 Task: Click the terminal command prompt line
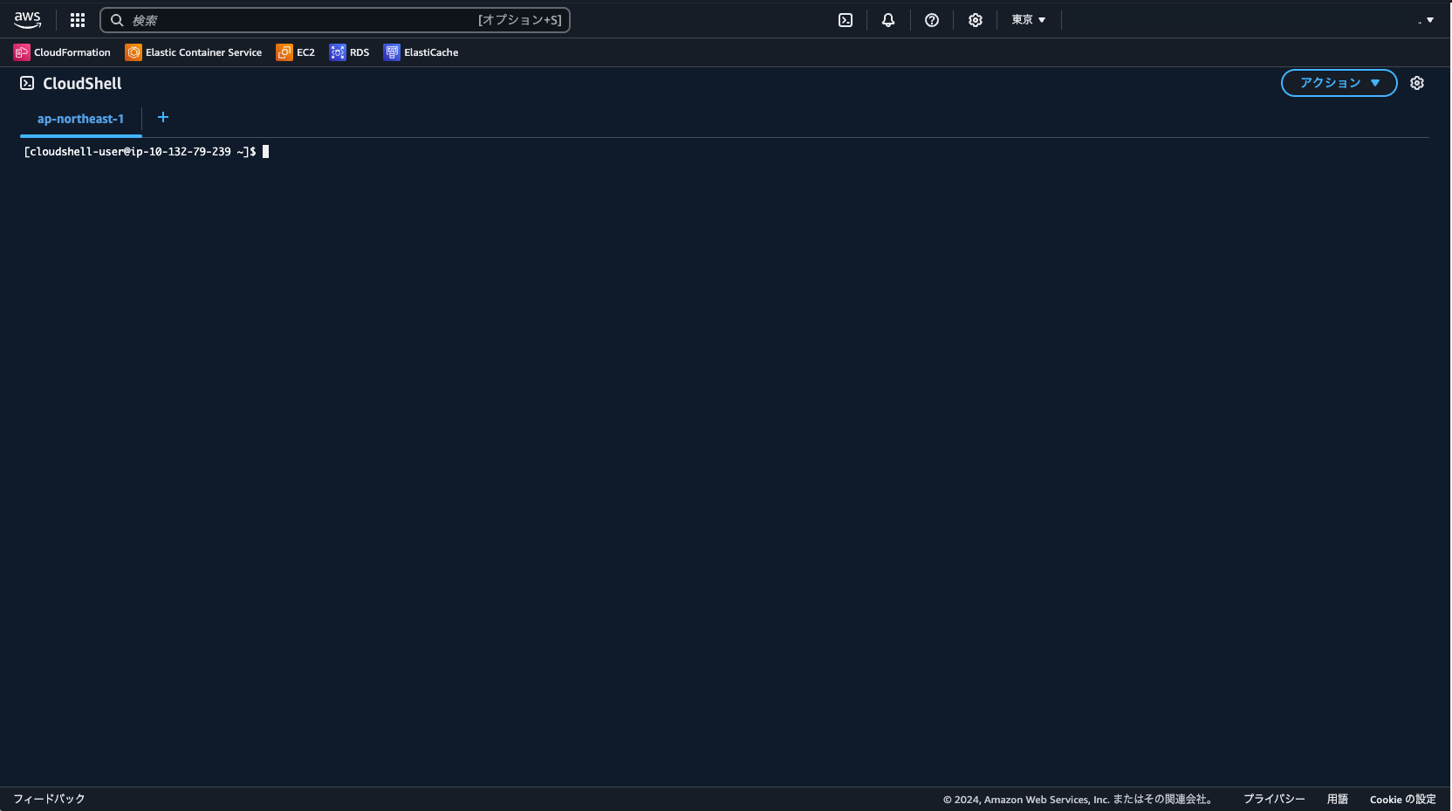147,152
